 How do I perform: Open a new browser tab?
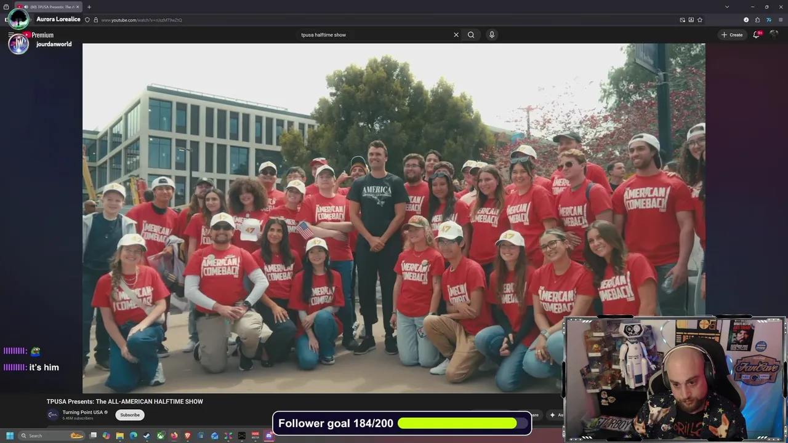pyautogui.click(x=89, y=7)
